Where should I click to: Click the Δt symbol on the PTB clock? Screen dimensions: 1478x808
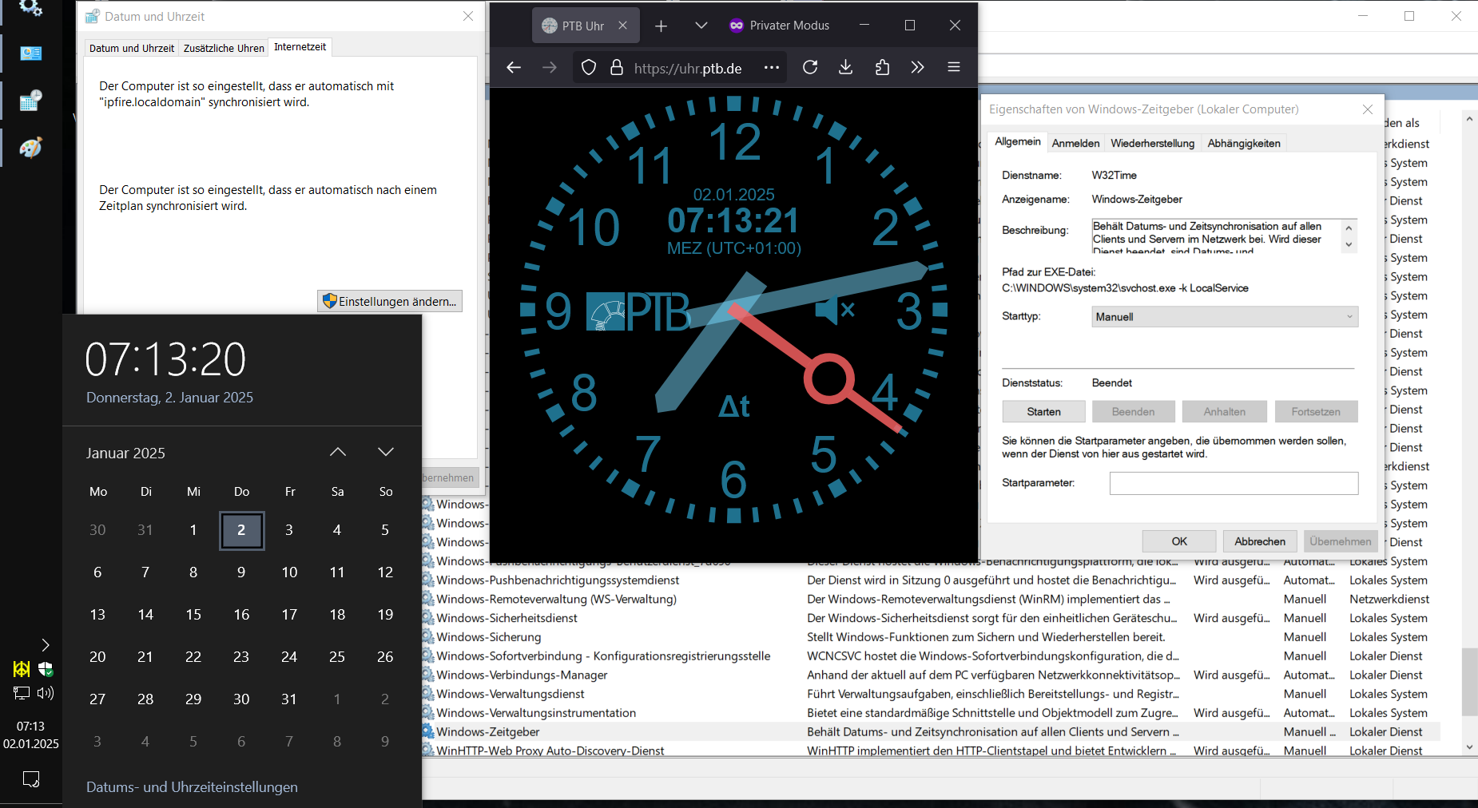click(733, 406)
